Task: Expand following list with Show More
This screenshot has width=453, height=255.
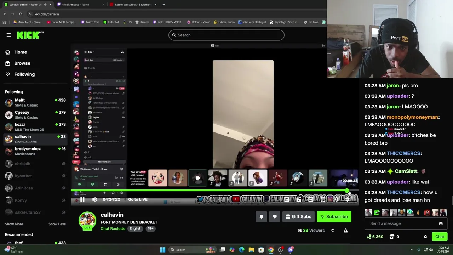Action: click(14, 224)
